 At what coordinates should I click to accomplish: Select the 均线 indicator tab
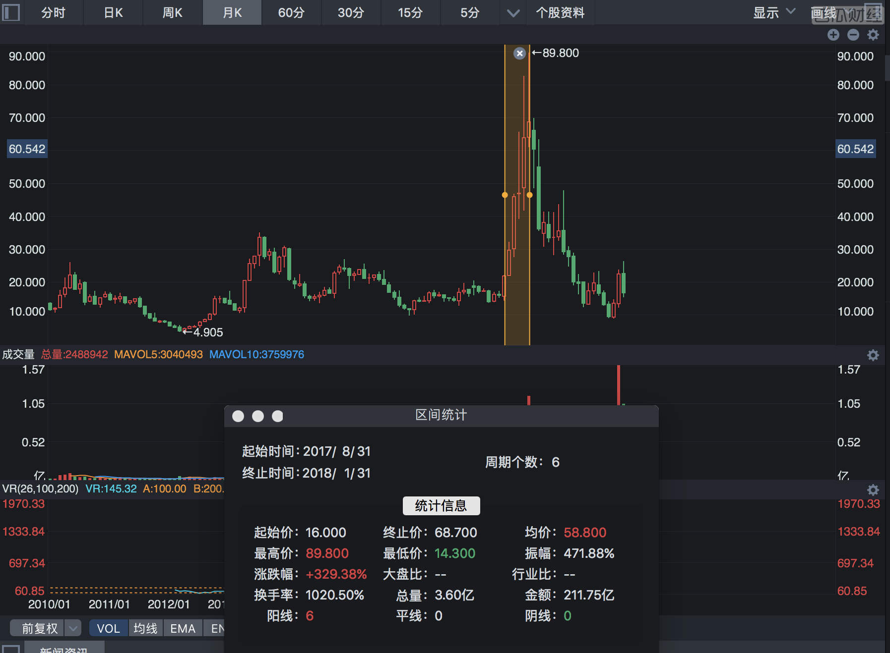coord(145,628)
